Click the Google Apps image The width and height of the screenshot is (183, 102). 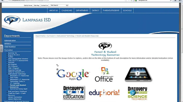click(x=73, y=74)
